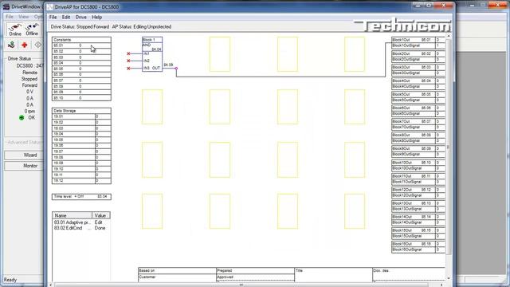Click the Time level 83.04 field
Viewport: 510px width, 287px height.
pyautogui.click(x=81, y=197)
